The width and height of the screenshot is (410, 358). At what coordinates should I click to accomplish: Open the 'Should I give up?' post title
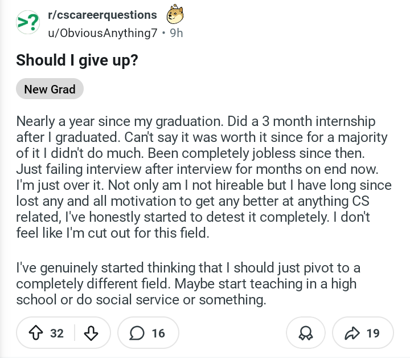[x=77, y=60]
